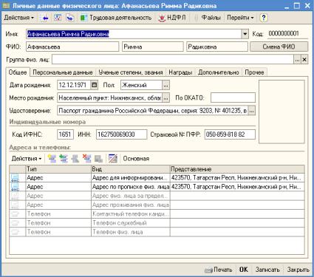Click the Вид column header
The height and width of the screenshot is (277, 314).
pyautogui.click(x=131, y=169)
